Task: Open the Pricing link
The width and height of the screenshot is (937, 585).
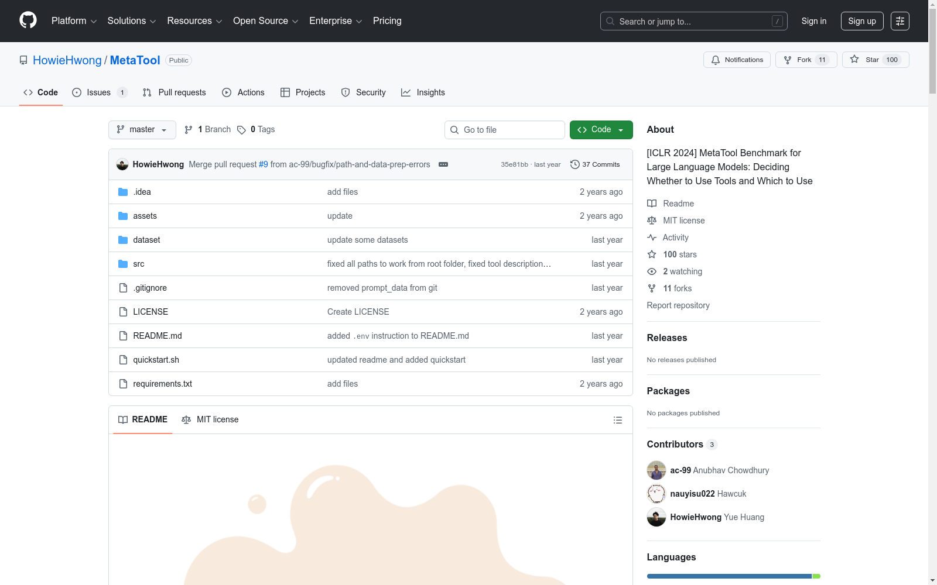Action: click(387, 21)
